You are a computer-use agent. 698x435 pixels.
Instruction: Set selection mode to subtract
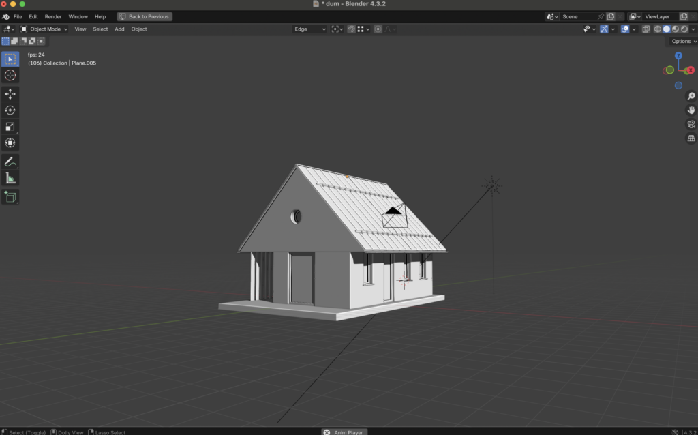(x=23, y=41)
